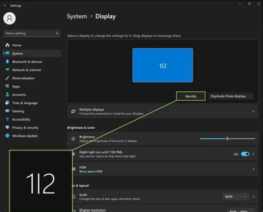This screenshot has width=263, height=212.
Task: Toggle the Night light switch
Action: click(x=245, y=154)
